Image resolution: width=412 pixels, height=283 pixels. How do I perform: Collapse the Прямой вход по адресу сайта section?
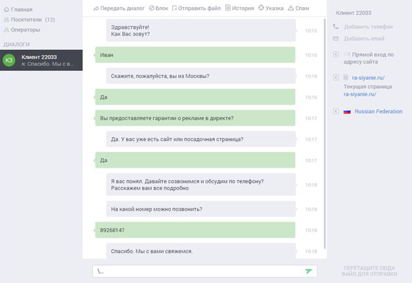pyautogui.click(x=336, y=54)
